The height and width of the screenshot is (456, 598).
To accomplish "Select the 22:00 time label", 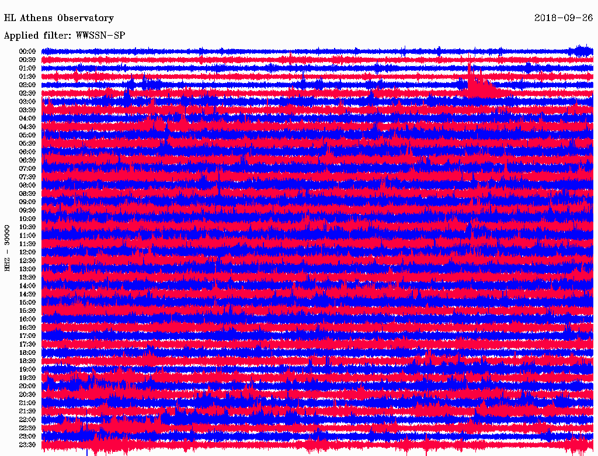I will [x=27, y=420].
